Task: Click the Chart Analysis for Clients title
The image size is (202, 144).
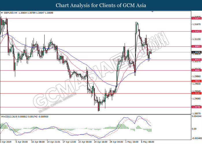Action: coord(101,5)
